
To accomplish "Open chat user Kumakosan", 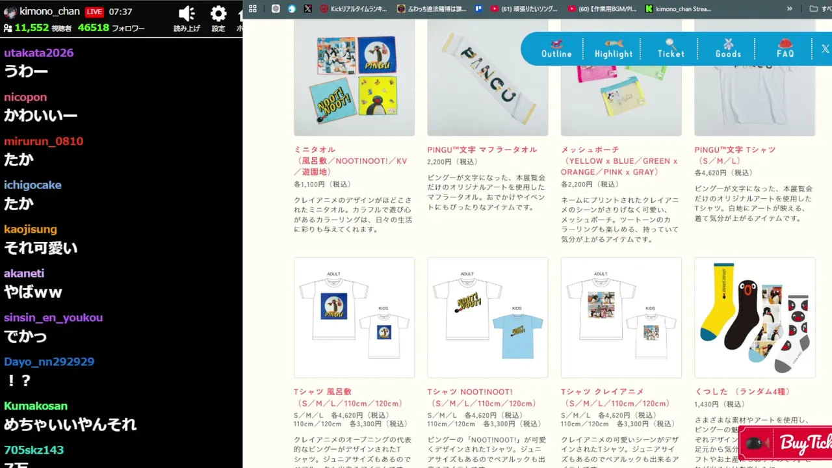I will [36, 406].
